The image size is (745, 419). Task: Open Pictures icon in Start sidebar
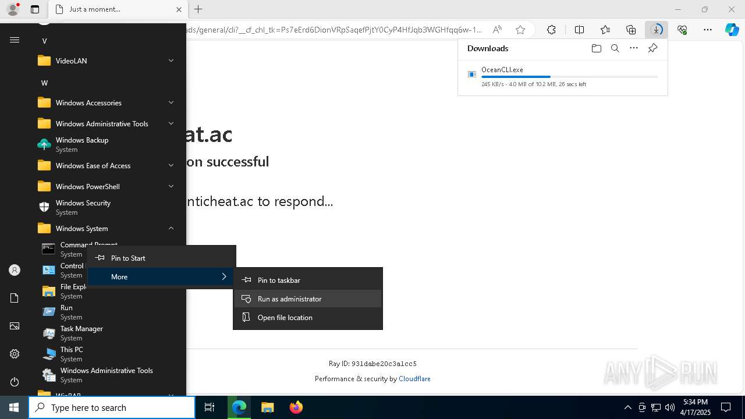coord(15,326)
